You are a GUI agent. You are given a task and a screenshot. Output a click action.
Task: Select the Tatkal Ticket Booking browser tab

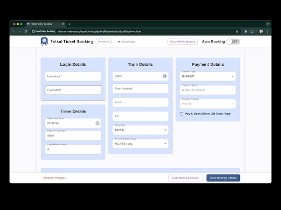point(46,24)
